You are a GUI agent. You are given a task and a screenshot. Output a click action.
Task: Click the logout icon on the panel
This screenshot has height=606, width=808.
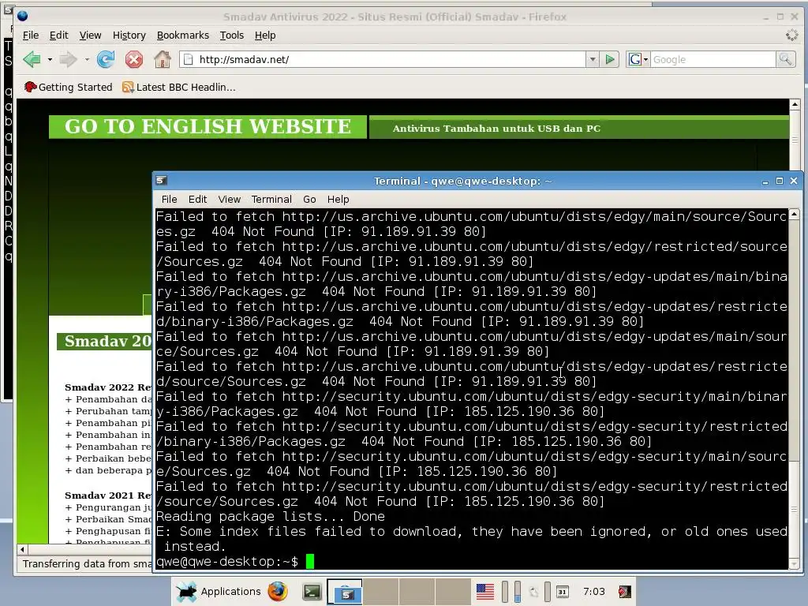click(625, 592)
